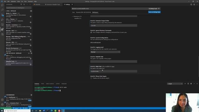
Task: Clear the settings search filter
Action: pos(159,9)
